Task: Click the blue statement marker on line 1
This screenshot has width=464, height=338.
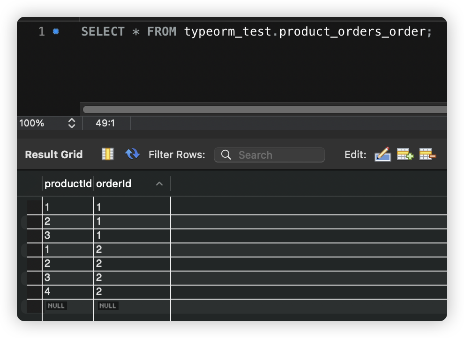Action: 56,32
